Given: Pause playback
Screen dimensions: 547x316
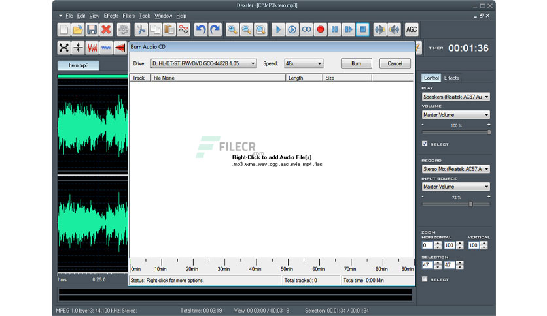Looking at the screenshot, I should coord(334,29).
